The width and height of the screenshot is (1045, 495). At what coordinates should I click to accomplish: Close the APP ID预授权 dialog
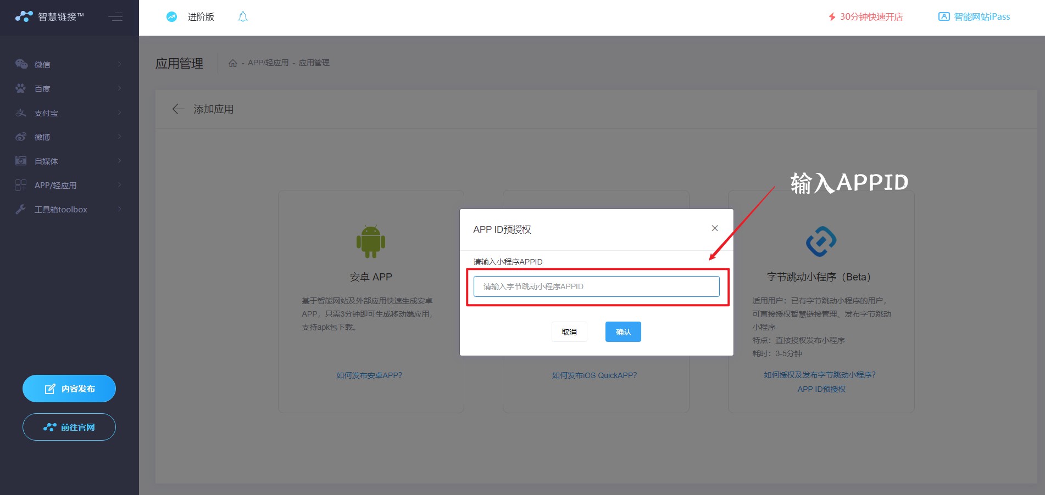point(715,228)
